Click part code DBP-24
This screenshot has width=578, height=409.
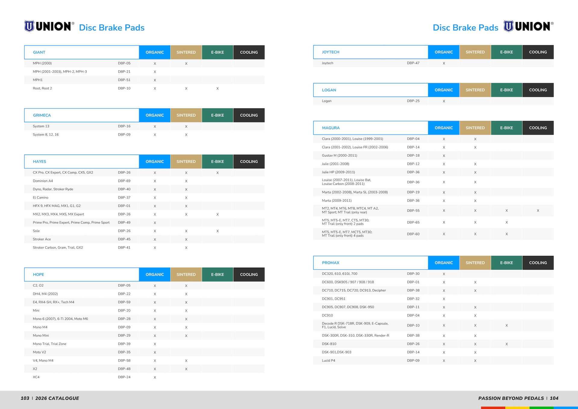tap(124, 377)
